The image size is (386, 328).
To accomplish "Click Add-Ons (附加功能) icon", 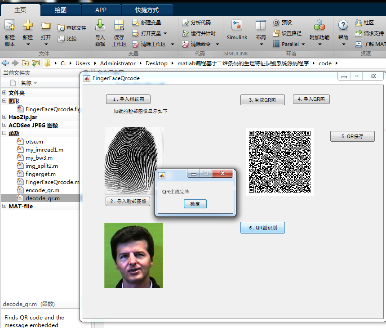I will tap(319, 25).
